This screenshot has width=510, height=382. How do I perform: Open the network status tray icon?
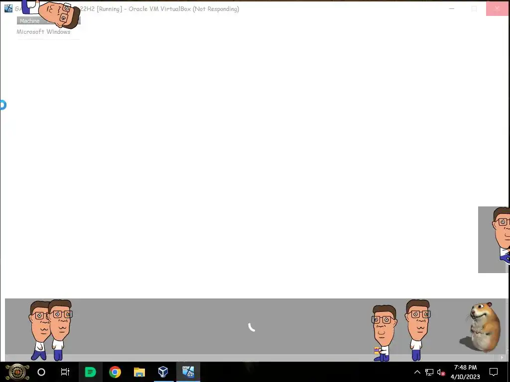429,372
